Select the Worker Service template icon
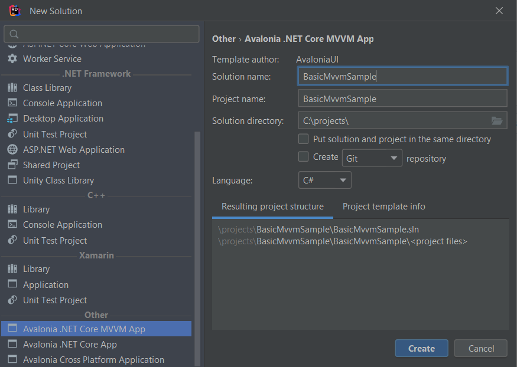Screen dimensions: 517x367 click(13, 58)
